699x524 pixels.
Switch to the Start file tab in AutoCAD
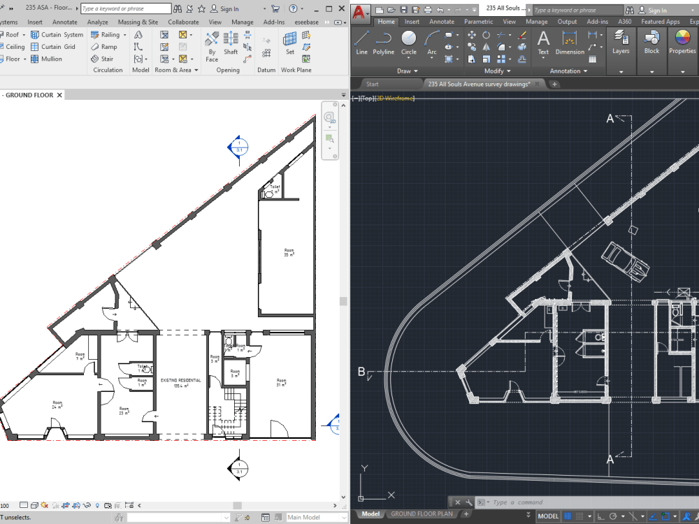[x=373, y=84]
